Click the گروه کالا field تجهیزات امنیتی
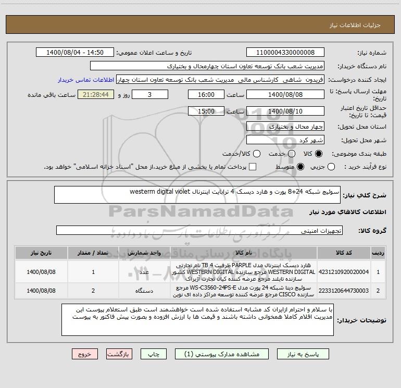Viewport: 401px width, 388px height. pos(199,230)
